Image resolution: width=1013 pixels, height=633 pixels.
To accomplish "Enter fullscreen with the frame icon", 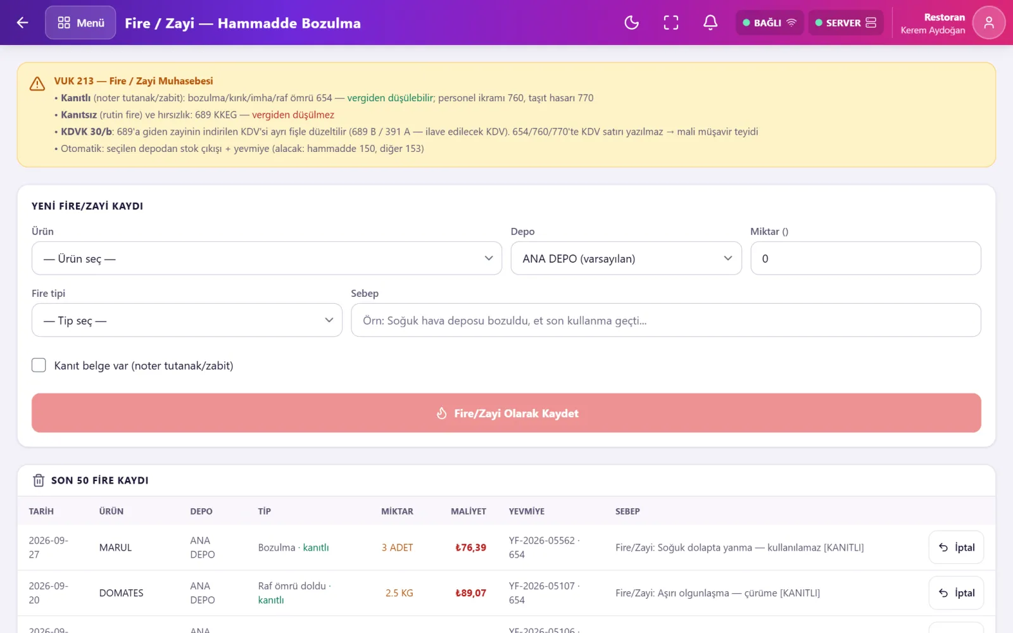I will click(x=671, y=23).
